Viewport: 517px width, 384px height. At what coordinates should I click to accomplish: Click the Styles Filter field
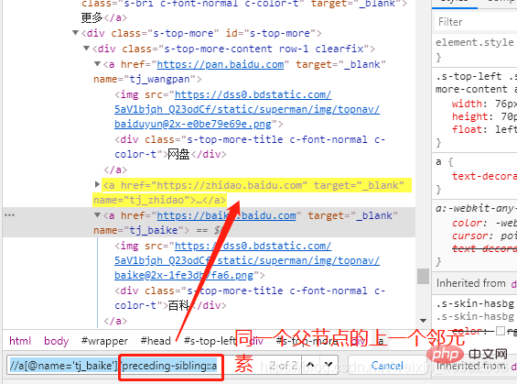click(475, 22)
